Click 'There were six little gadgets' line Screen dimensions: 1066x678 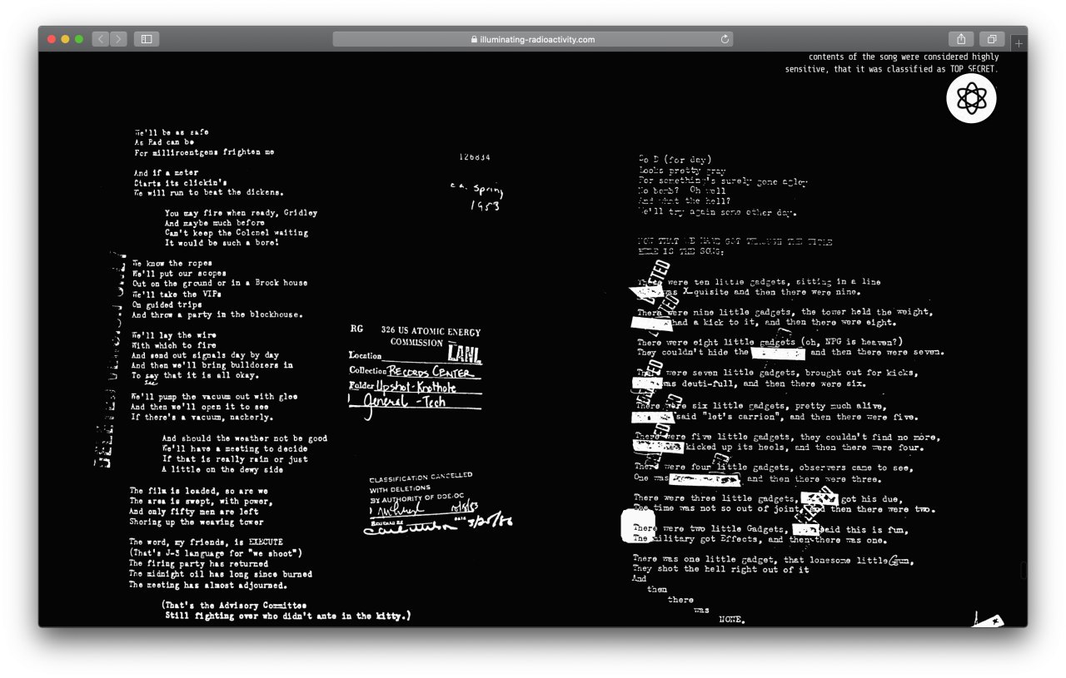pyautogui.click(x=766, y=406)
